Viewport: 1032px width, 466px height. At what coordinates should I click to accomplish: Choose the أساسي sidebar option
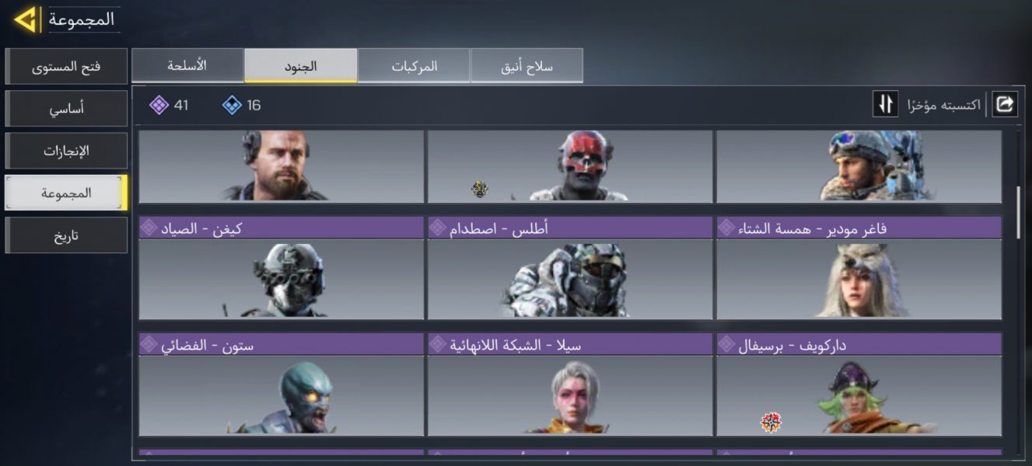[66, 109]
